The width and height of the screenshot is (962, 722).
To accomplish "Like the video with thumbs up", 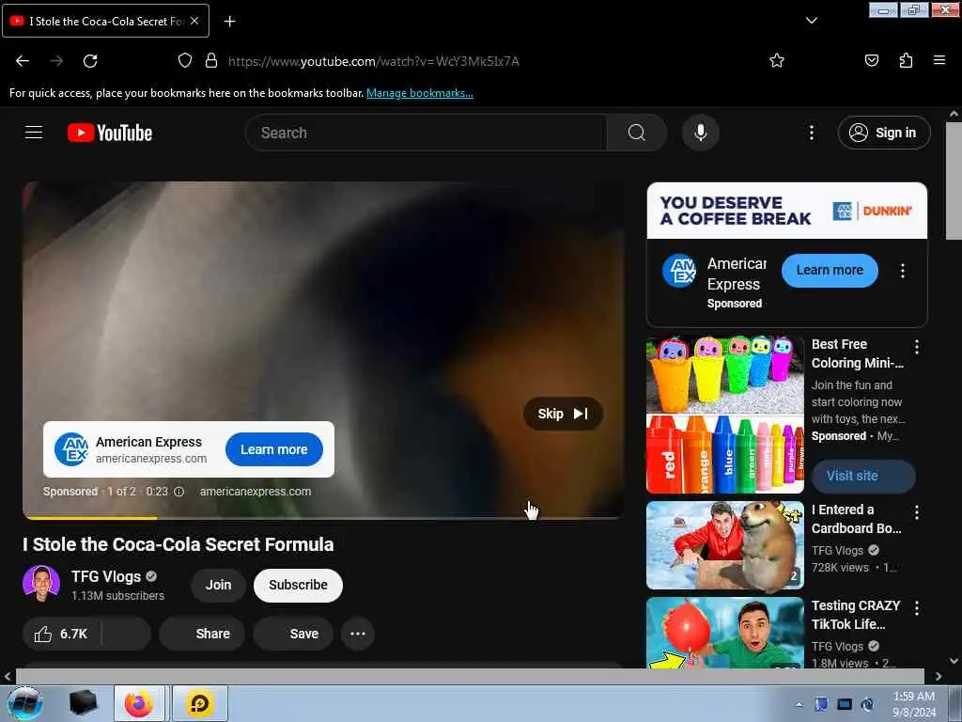I will coord(61,634).
